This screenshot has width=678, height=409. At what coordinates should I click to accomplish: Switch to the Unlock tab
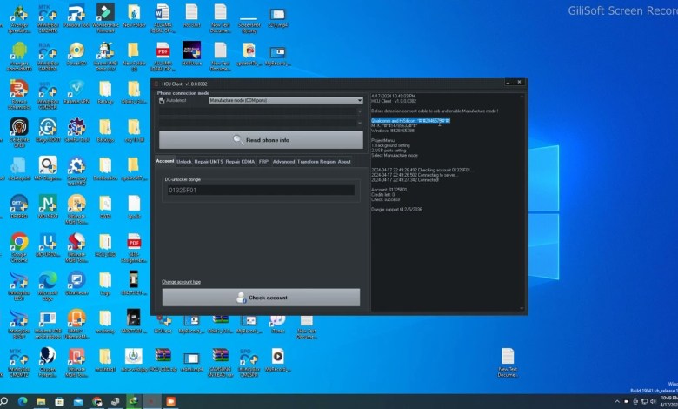click(x=184, y=162)
